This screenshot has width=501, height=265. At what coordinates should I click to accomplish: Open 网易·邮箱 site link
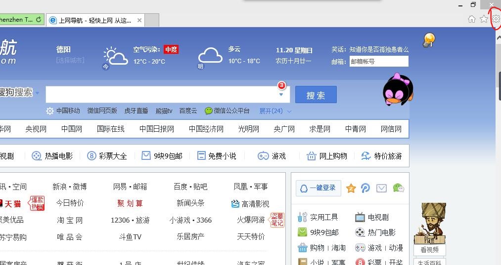click(130, 187)
